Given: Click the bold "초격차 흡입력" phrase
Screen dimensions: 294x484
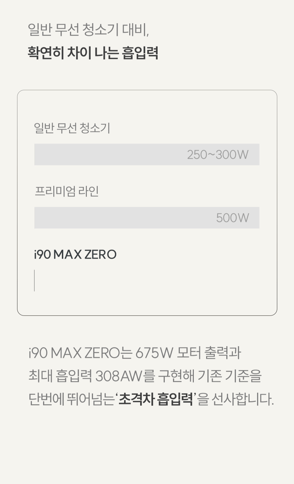Looking at the screenshot, I should tap(156, 399).
